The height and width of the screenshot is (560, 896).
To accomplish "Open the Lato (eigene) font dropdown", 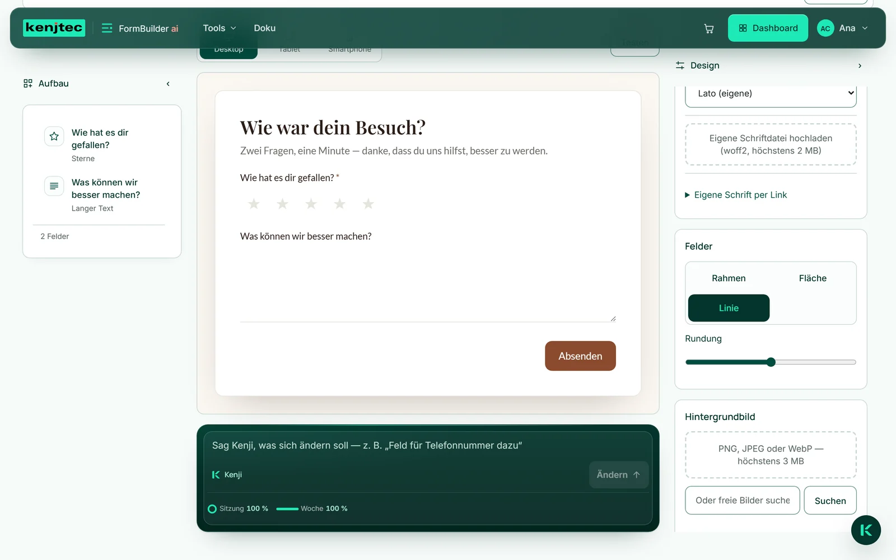I will (771, 94).
